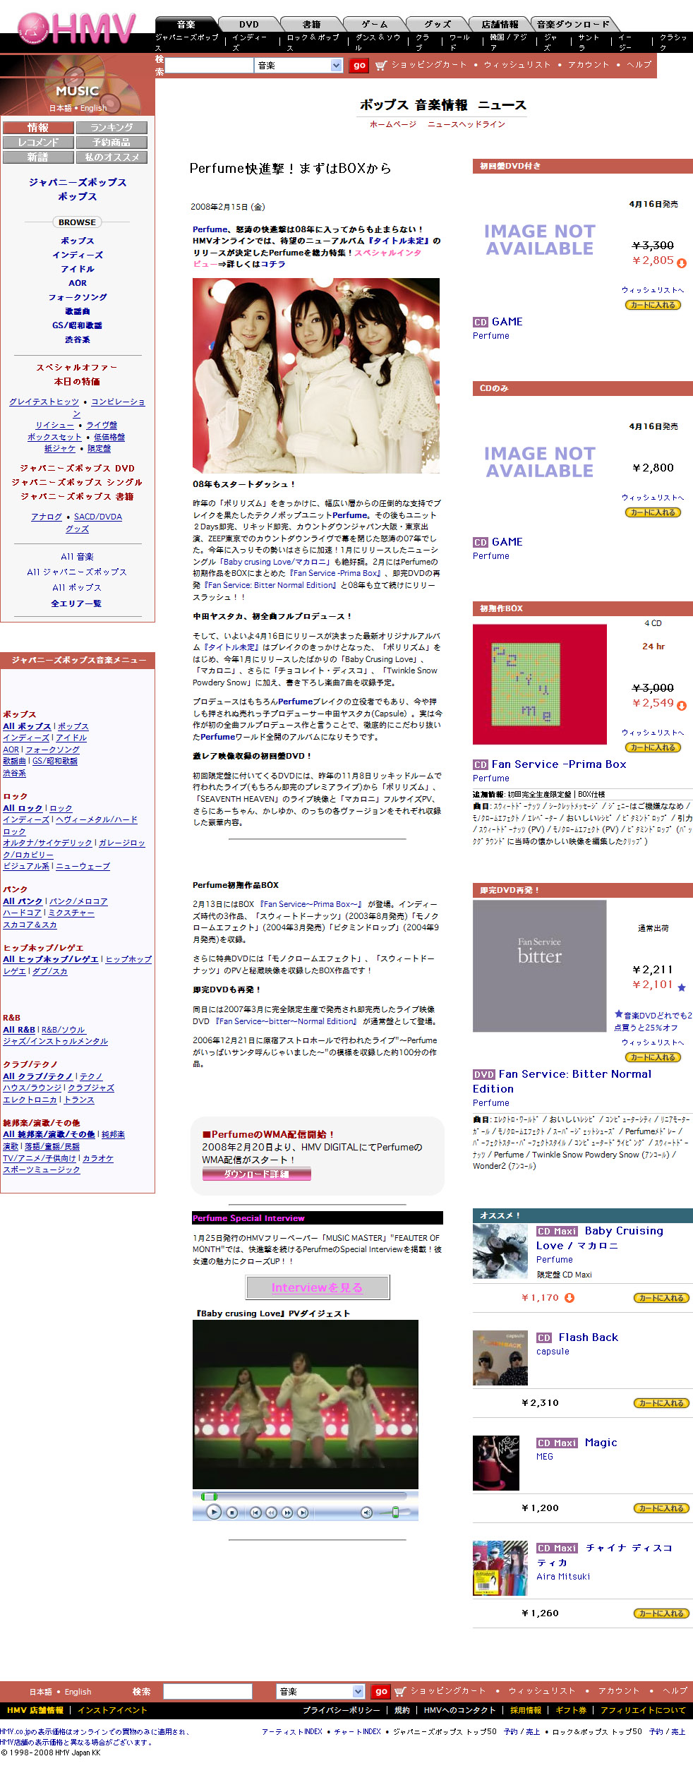Open the 本日の特価 special offer link
Viewport: 693px width, 1780px height.
pos(77,382)
